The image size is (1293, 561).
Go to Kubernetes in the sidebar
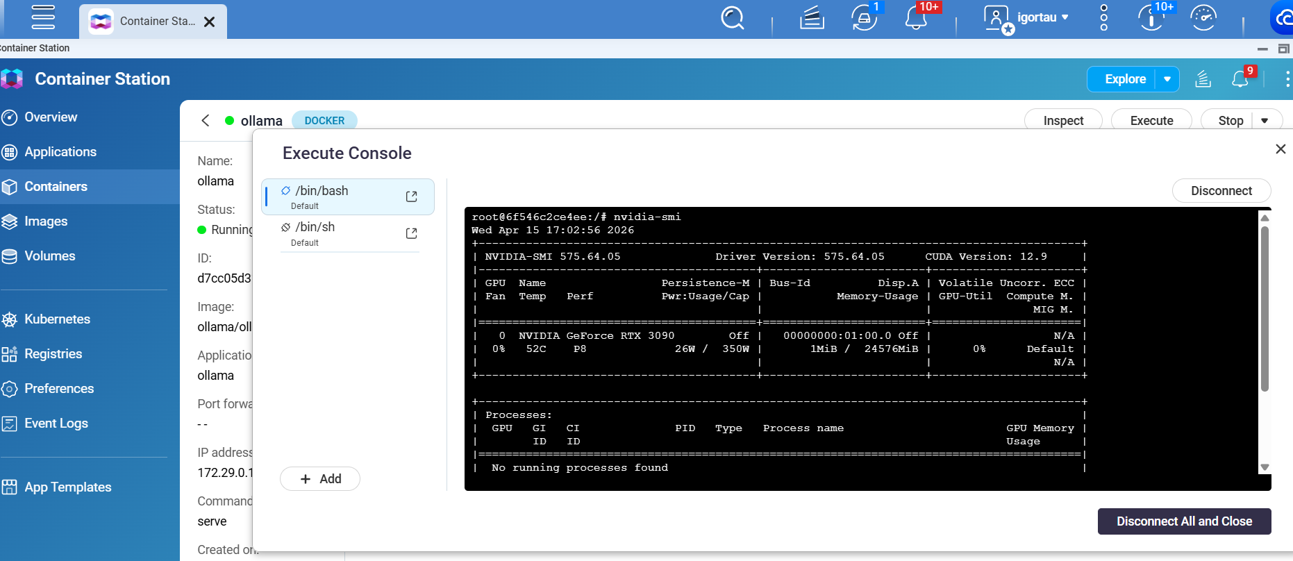57,319
